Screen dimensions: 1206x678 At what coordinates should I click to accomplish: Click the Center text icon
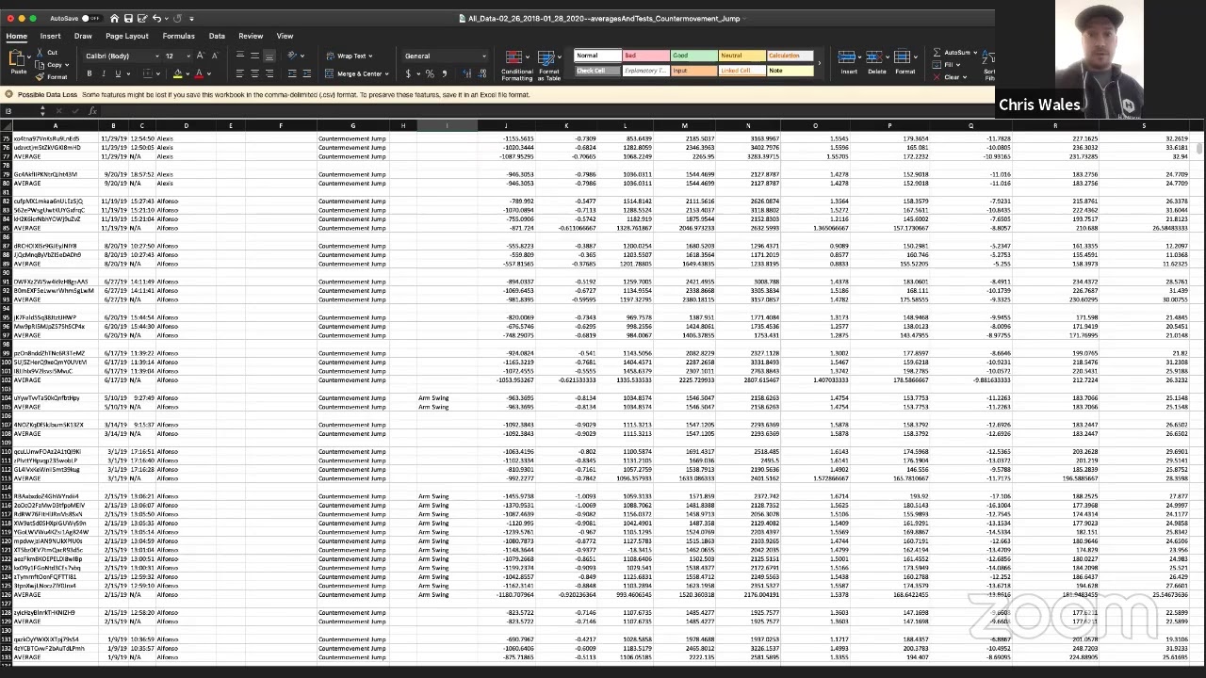coord(254,73)
